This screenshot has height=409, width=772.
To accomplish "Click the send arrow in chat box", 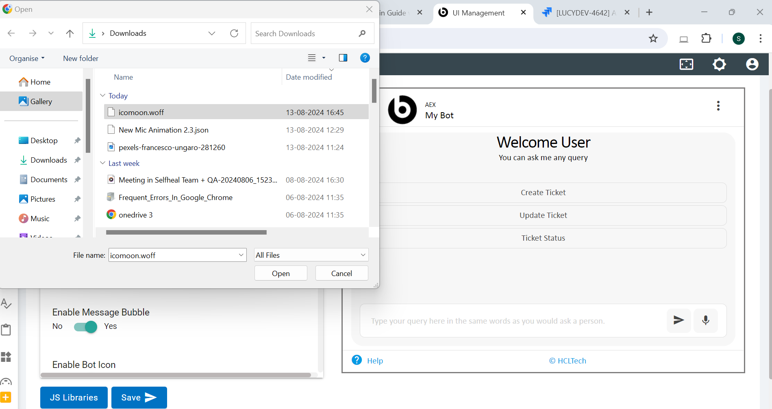I will [x=678, y=320].
